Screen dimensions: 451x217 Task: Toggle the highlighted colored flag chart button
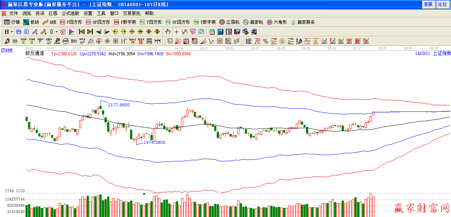pyautogui.click(x=71, y=32)
